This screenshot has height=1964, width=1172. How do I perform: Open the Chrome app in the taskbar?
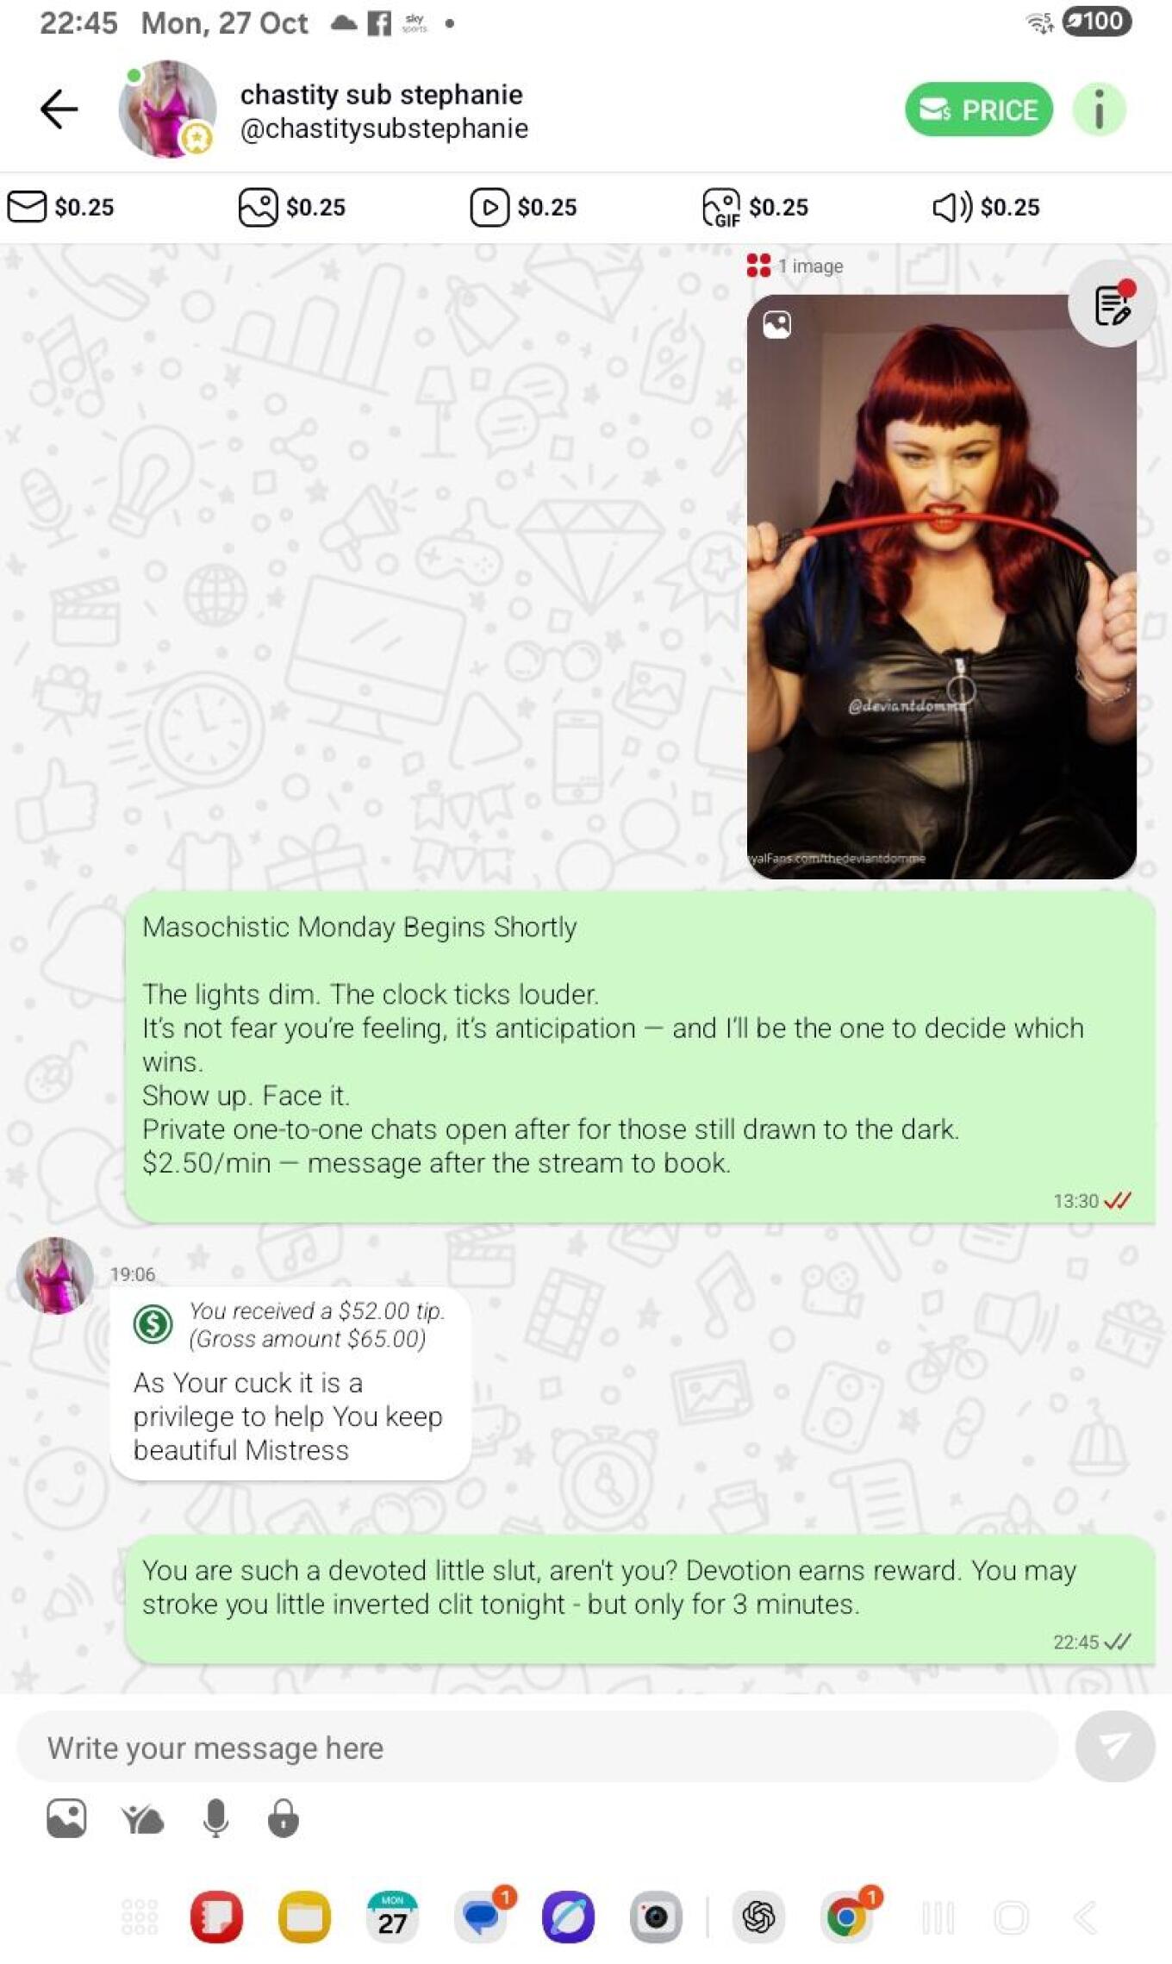tap(846, 1917)
